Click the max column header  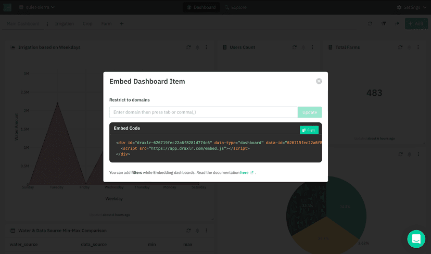click(x=188, y=245)
